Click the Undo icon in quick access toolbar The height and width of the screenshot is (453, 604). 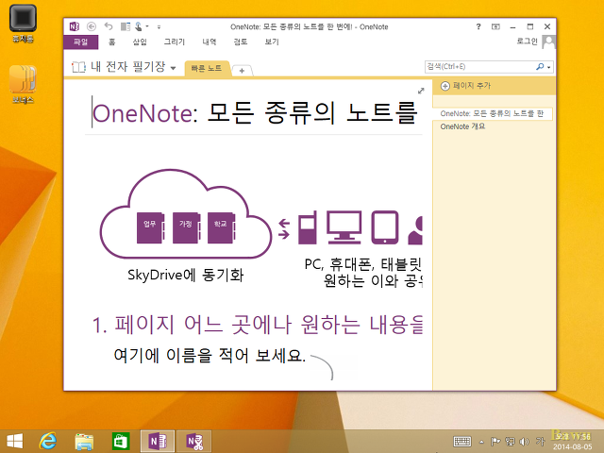click(109, 26)
